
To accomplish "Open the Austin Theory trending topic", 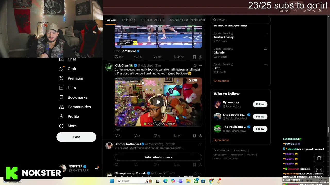I will tap(224, 37).
